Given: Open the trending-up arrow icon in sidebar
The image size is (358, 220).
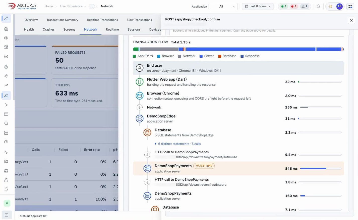Looking at the screenshot, I should click(6, 85).
